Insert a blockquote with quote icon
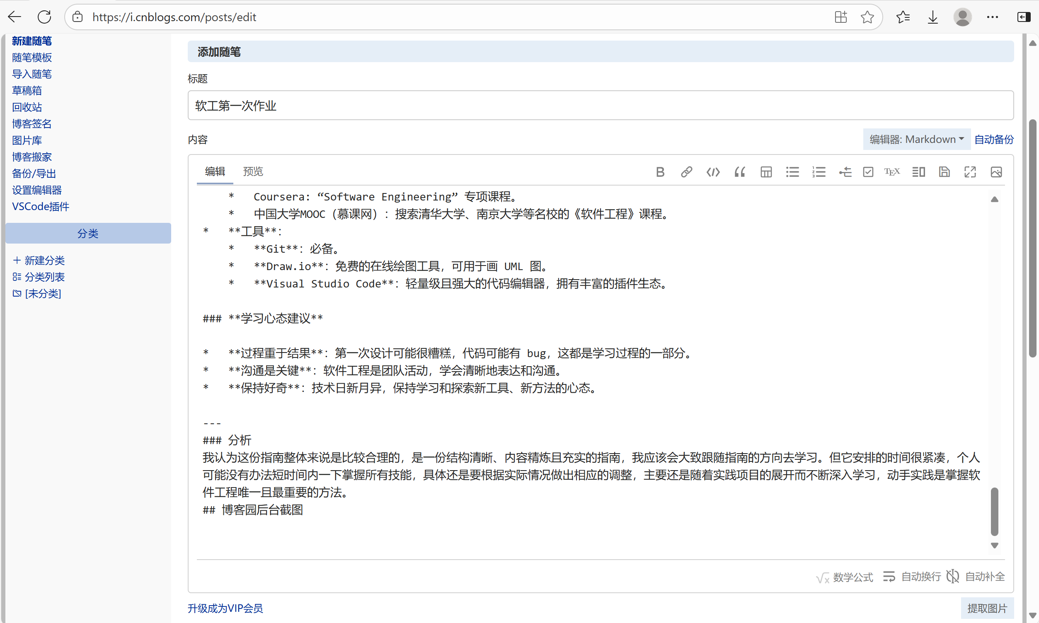The width and height of the screenshot is (1039, 623). point(739,172)
